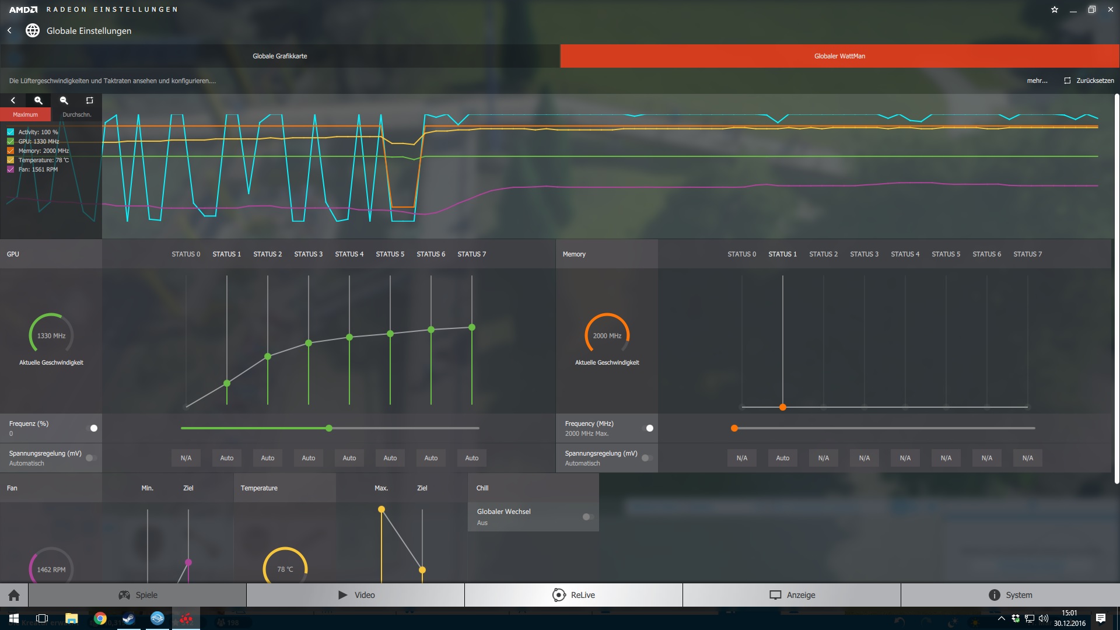
Task: Click the GPU frequency slider handle
Action: click(x=329, y=428)
